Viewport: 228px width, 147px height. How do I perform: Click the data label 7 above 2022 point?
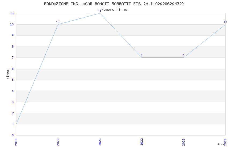[x=141, y=55]
